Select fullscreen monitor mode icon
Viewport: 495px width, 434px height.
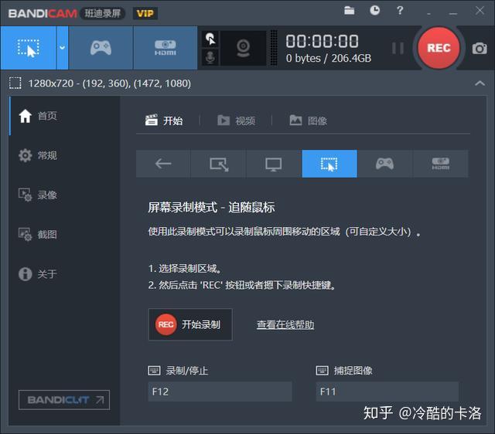(274, 164)
